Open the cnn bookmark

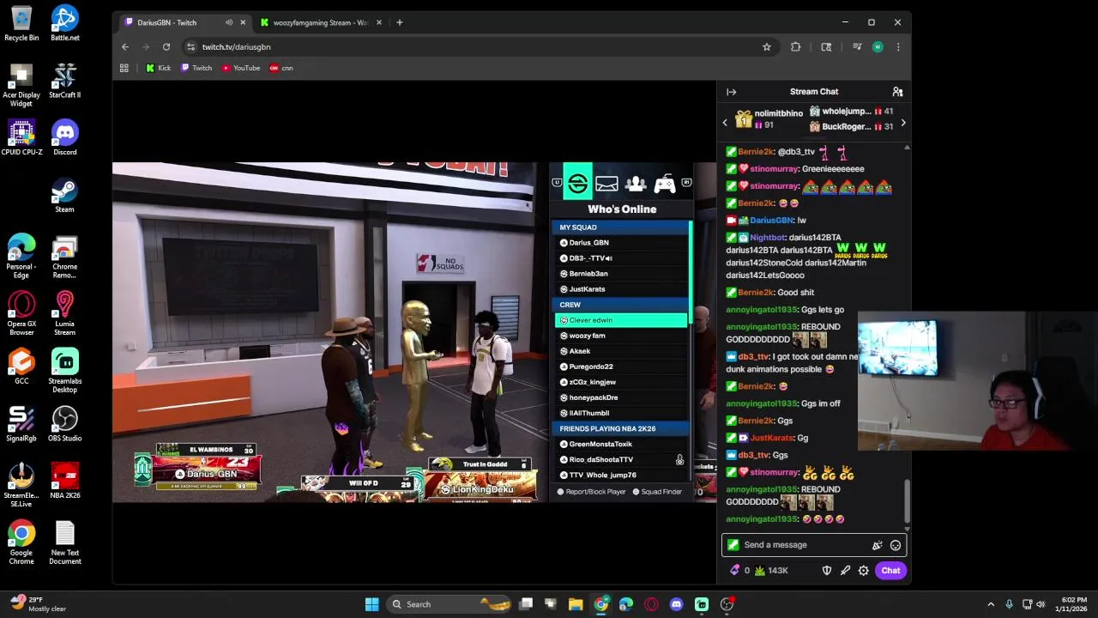281,68
